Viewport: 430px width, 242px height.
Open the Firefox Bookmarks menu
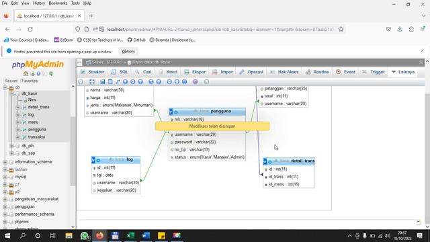click(x=58, y=3)
